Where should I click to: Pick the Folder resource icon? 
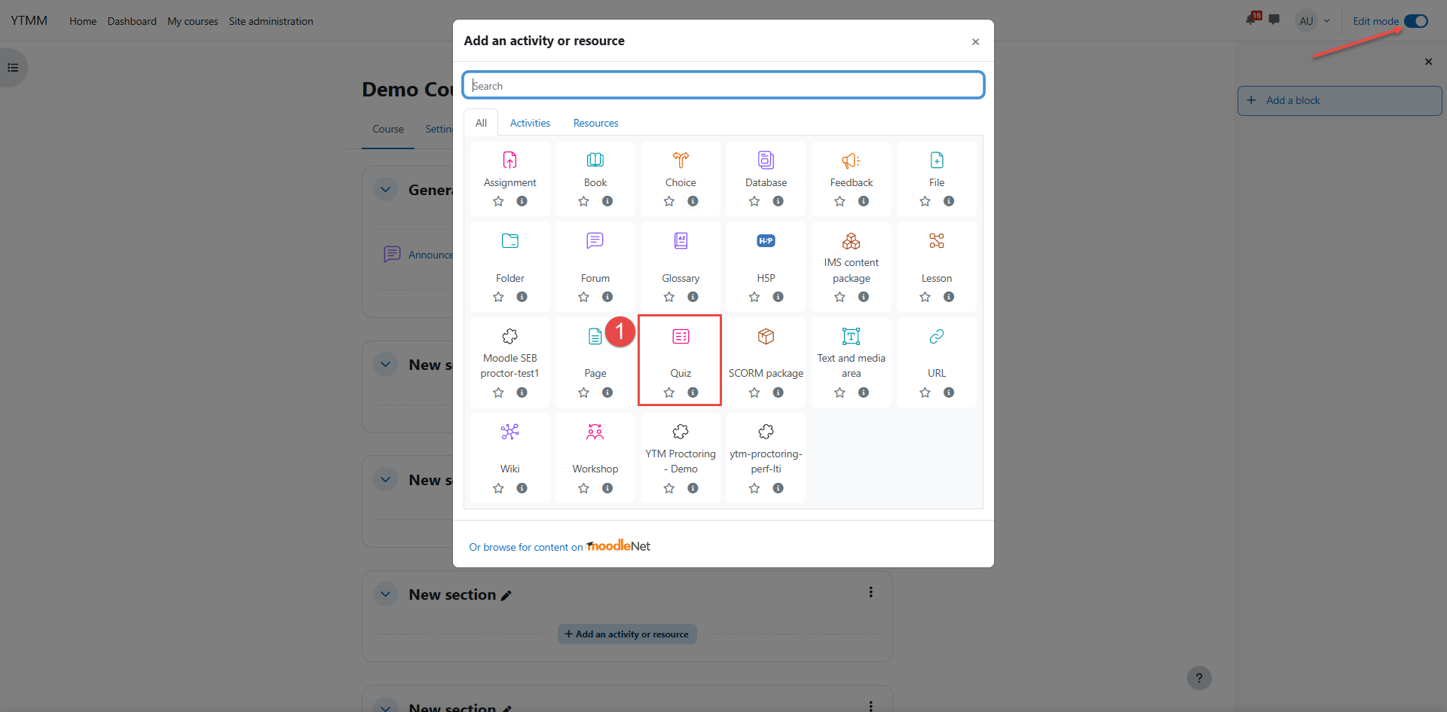pos(509,240)
